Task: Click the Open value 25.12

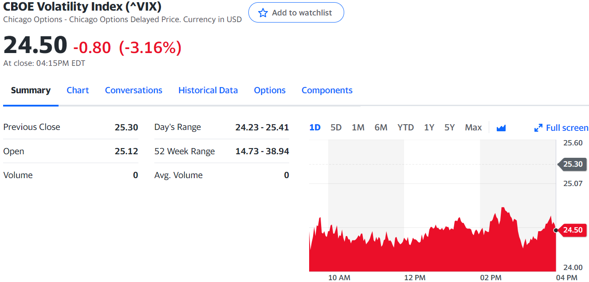Action: tap(126, 151)
